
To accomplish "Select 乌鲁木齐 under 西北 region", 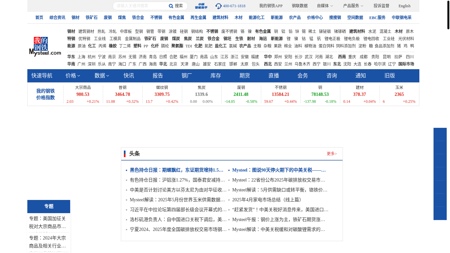I will click(x=302, y=64).
